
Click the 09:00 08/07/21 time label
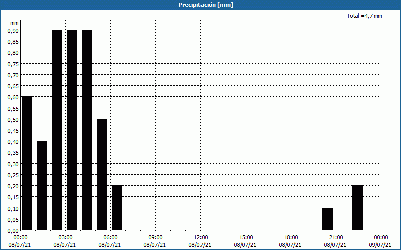155,241
